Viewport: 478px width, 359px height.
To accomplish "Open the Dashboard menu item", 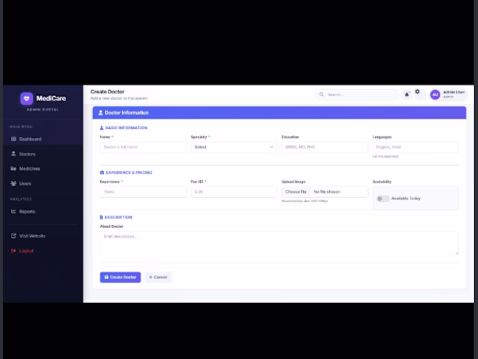I will pyautogui.click(x=42, y=139).
